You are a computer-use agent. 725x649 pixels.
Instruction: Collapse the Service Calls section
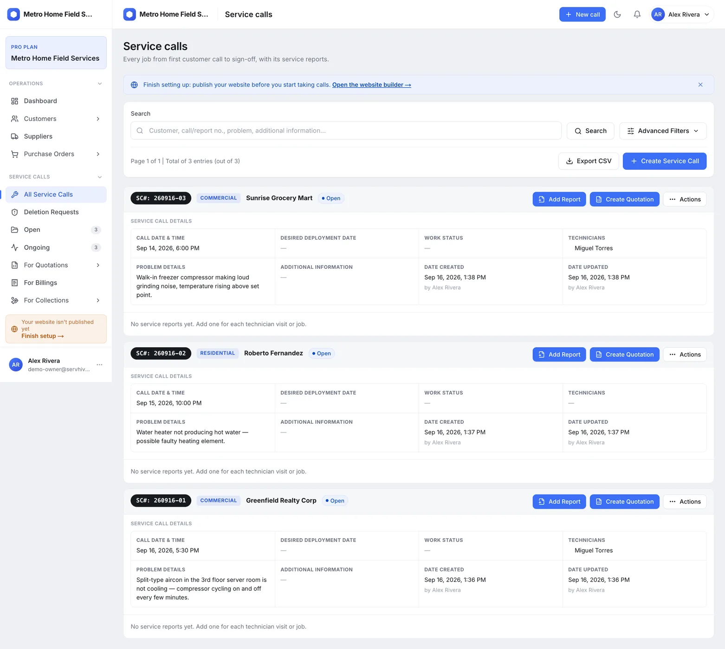(100, 177)
